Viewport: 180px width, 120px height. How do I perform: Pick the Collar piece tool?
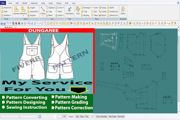point(94,8)
